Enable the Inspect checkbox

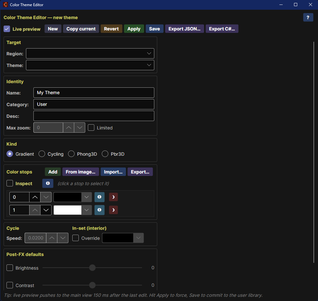point(10,183)
